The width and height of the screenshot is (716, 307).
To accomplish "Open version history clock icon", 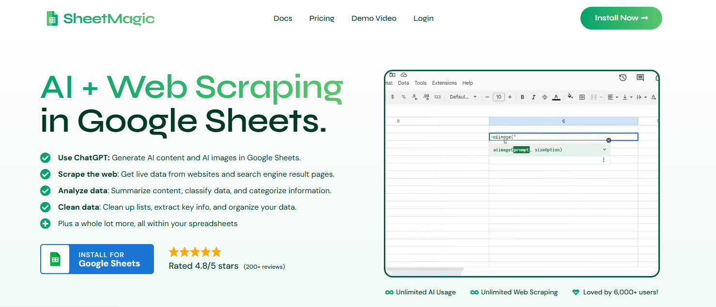I will (623, 77).
